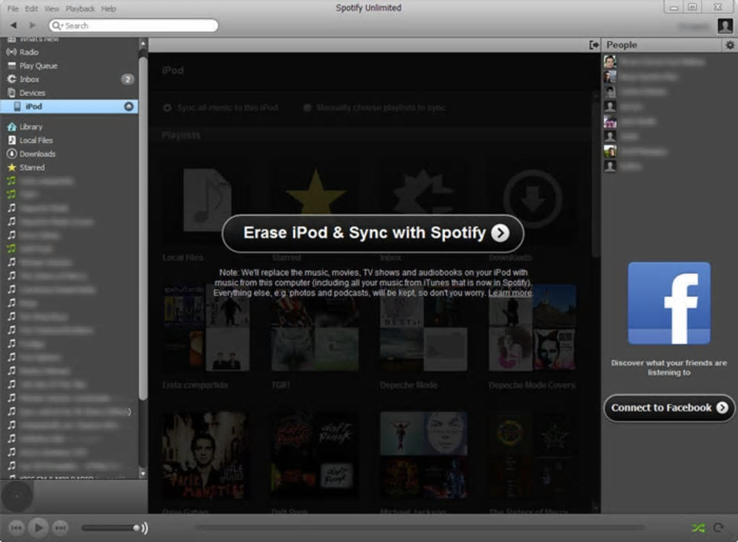Open the Edit menu
The width and height of the screenshot is (738, 542).
32,9
